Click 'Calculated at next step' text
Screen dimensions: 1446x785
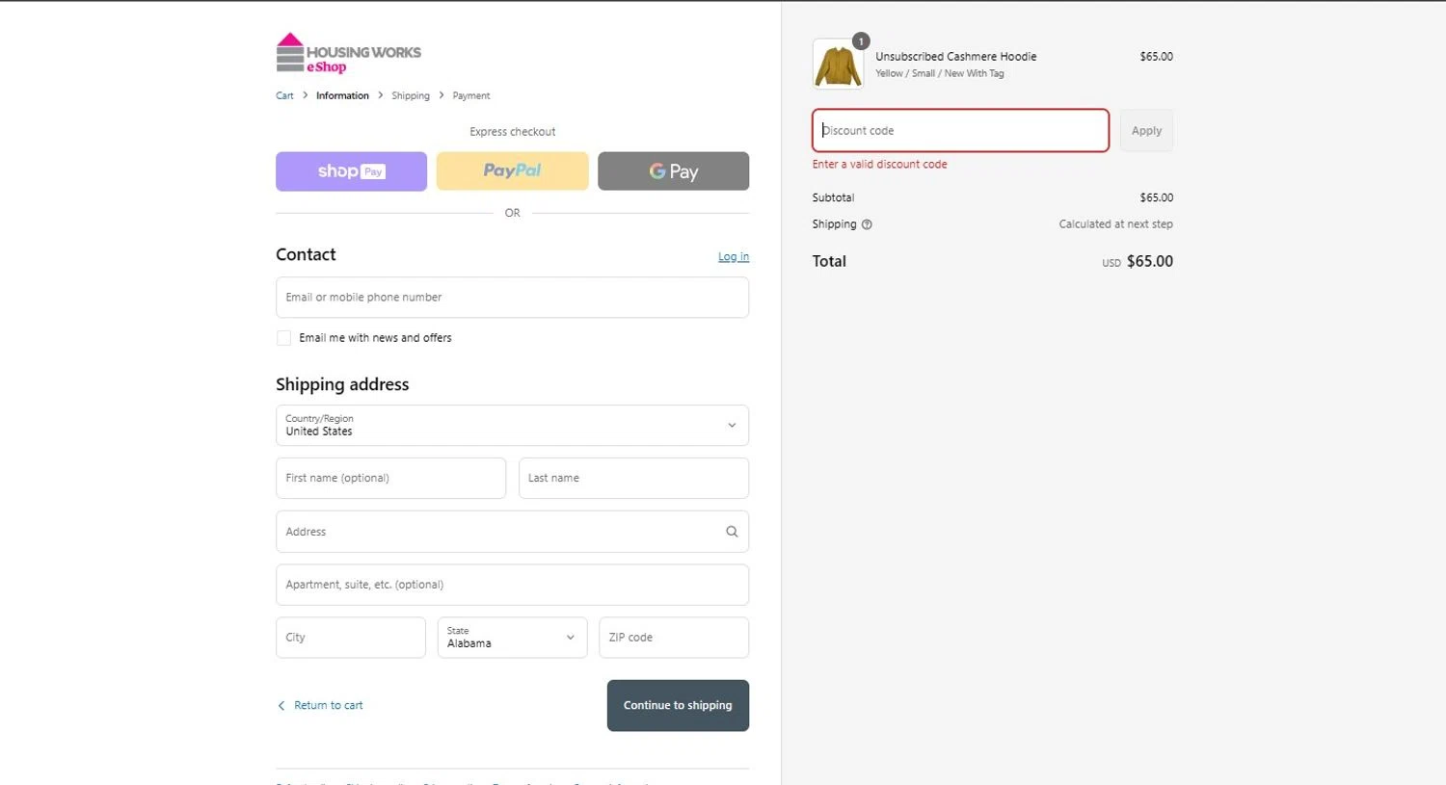[1115, 224]
